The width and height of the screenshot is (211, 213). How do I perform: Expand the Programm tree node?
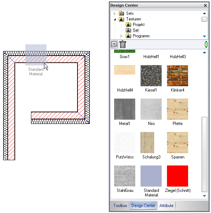(122, 36)
